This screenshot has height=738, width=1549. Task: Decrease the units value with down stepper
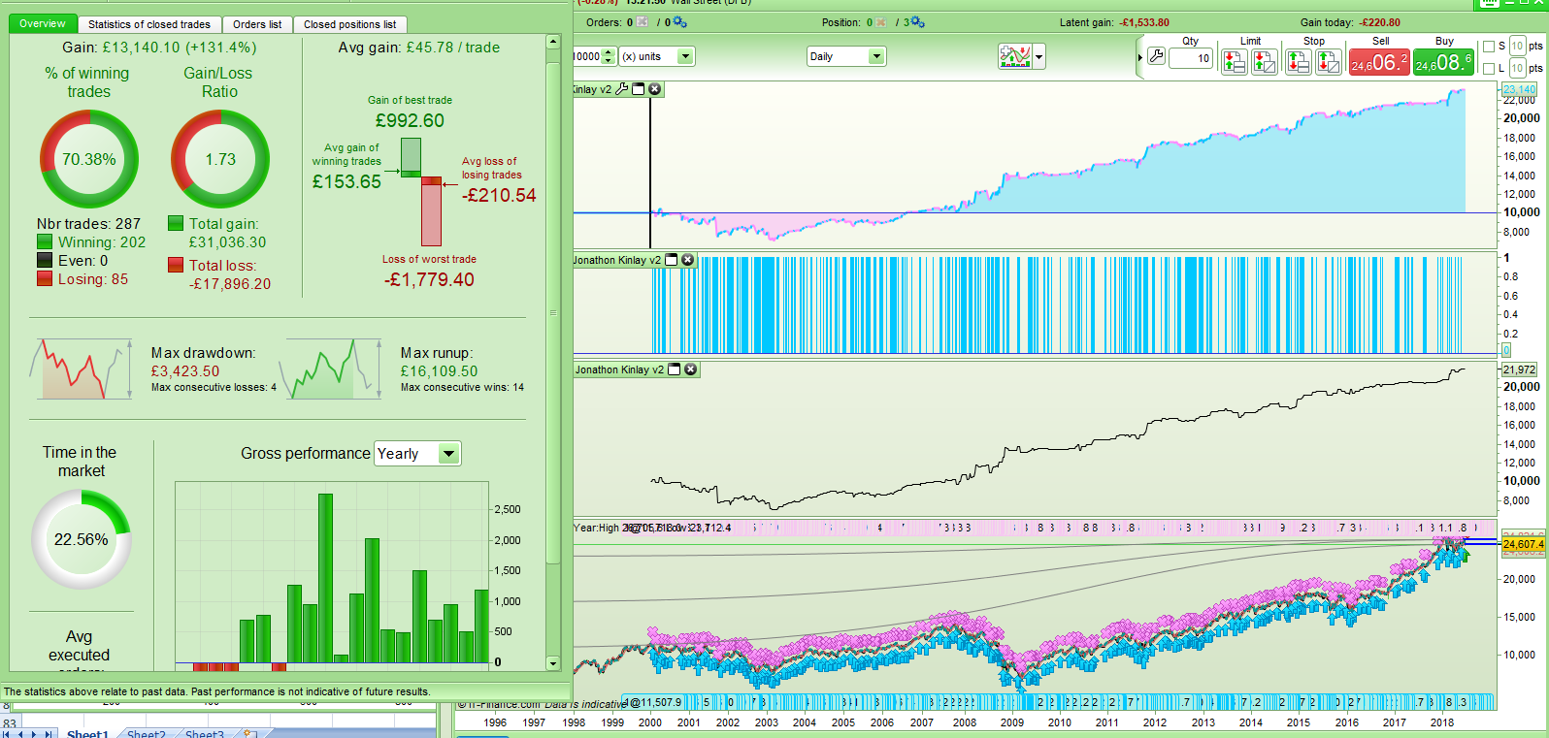point(609,61)
